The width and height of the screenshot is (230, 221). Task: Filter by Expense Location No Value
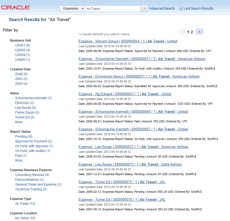(25, 218)
